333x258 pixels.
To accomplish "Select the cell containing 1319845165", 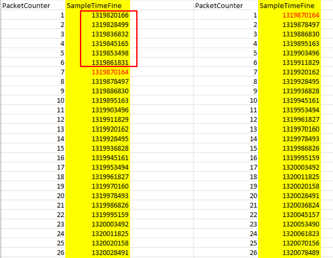I will [110, 44].
